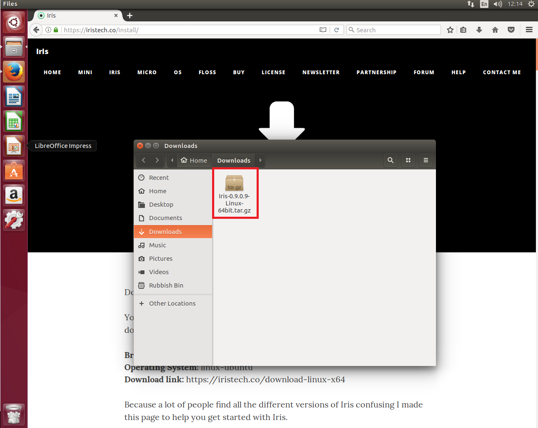Viewport: 538px width, 428px height.
Task: Open Recent in the Files sidebar
Action: click(173, 178)
